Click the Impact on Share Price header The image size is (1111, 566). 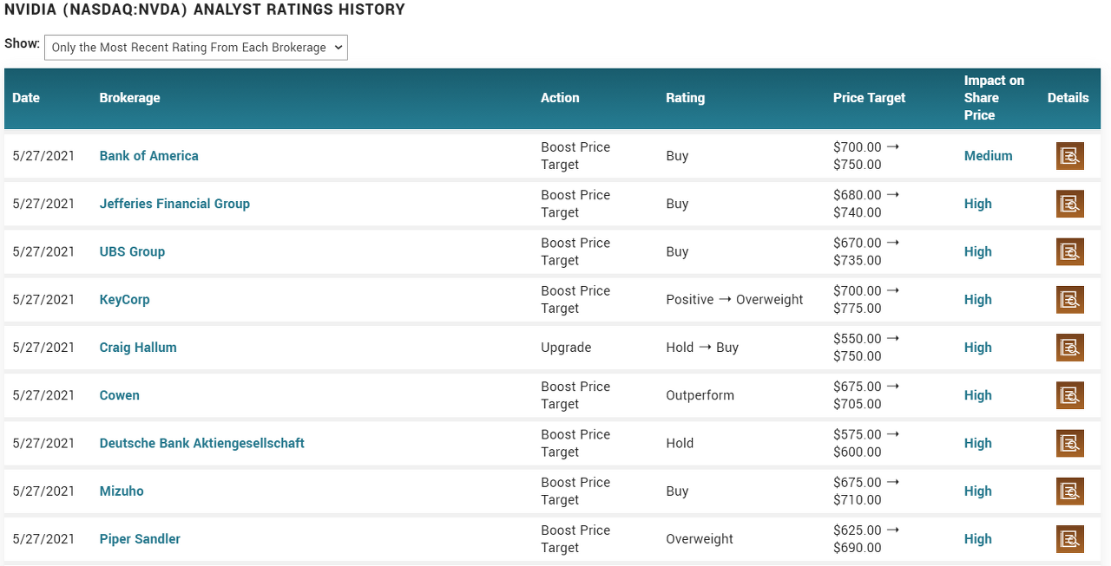click(995, 98)
